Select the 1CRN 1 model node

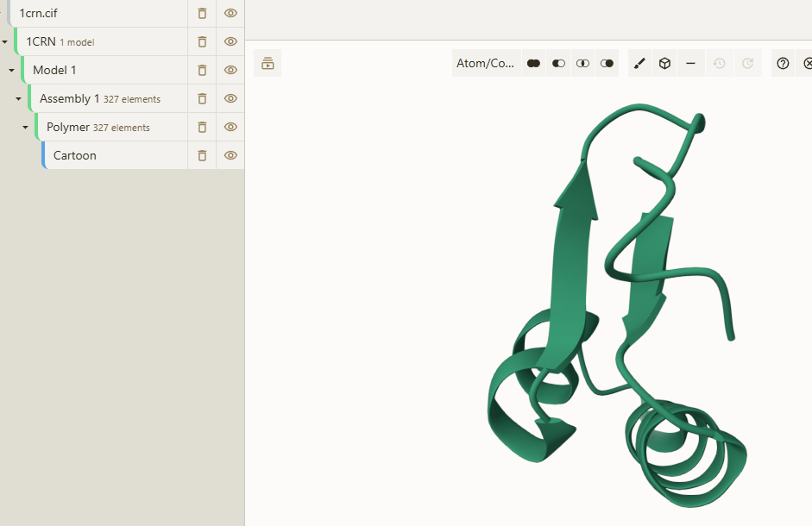101,41
